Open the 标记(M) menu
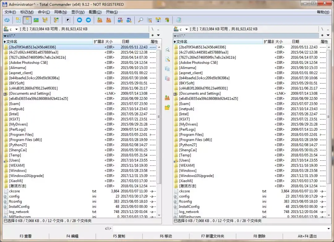The width and height of the screenshot is (334, 242). point(27,12)
